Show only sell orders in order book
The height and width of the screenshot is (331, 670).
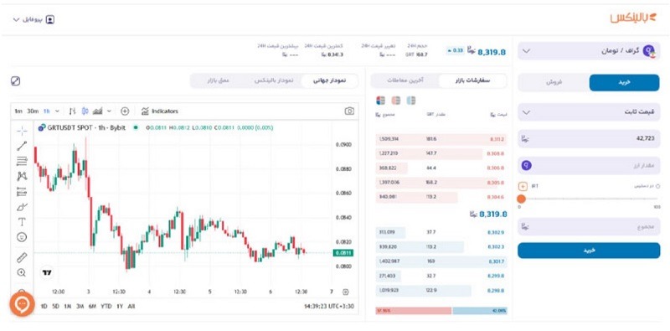pos(395,101)
